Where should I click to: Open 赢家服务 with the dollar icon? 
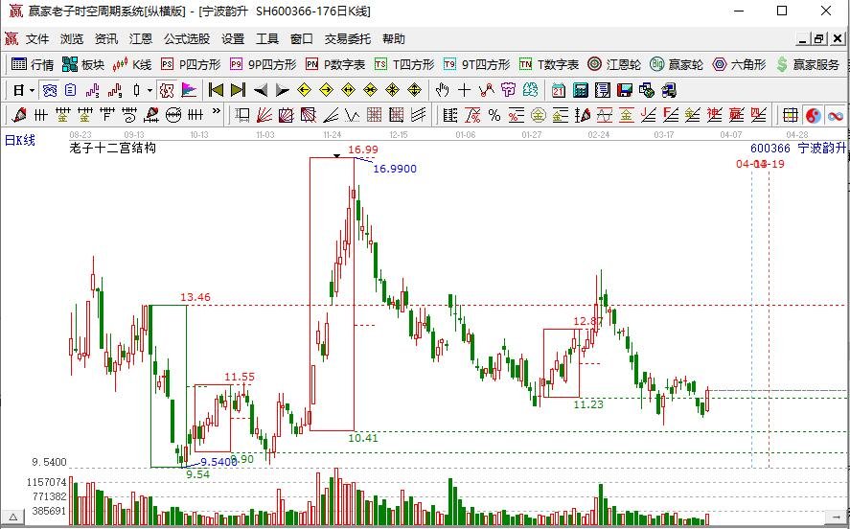[x=807, y=64]
